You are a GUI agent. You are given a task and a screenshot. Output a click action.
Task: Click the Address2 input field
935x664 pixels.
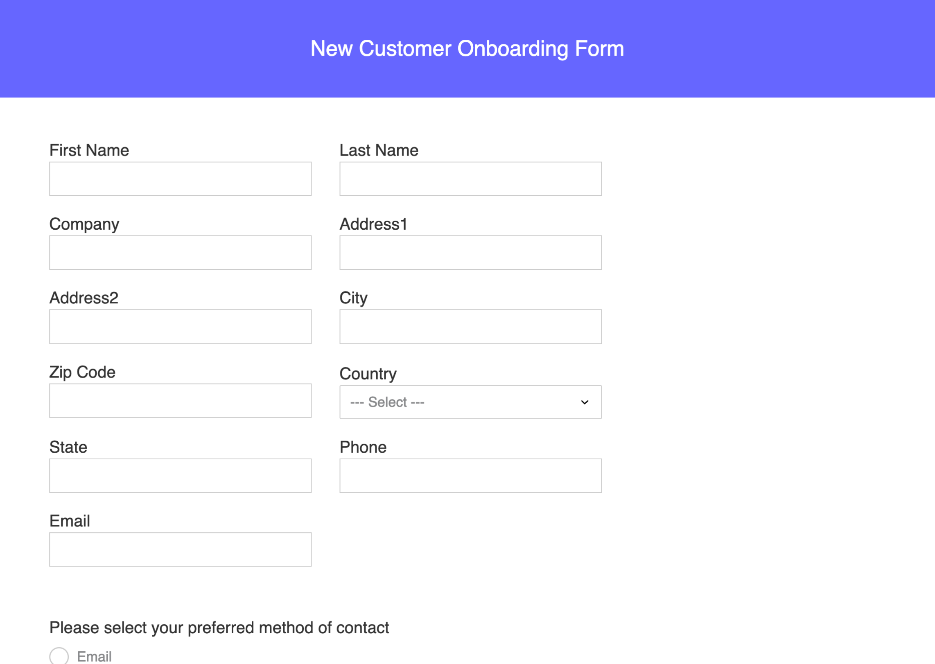(x=180, y=326)
